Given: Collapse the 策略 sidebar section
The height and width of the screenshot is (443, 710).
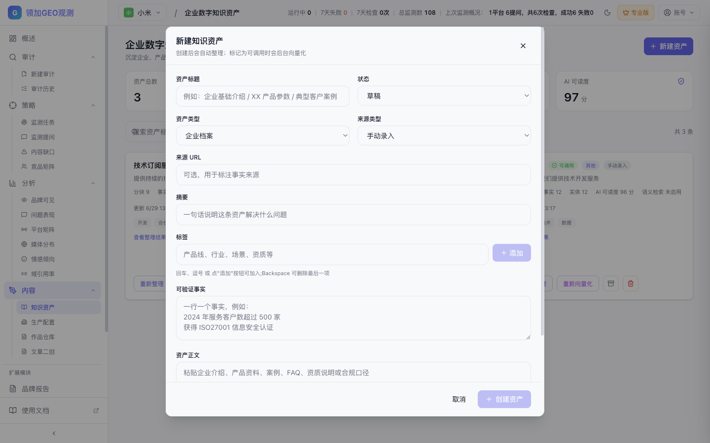Looking at the screenshot, I should (x=93, y=105).
